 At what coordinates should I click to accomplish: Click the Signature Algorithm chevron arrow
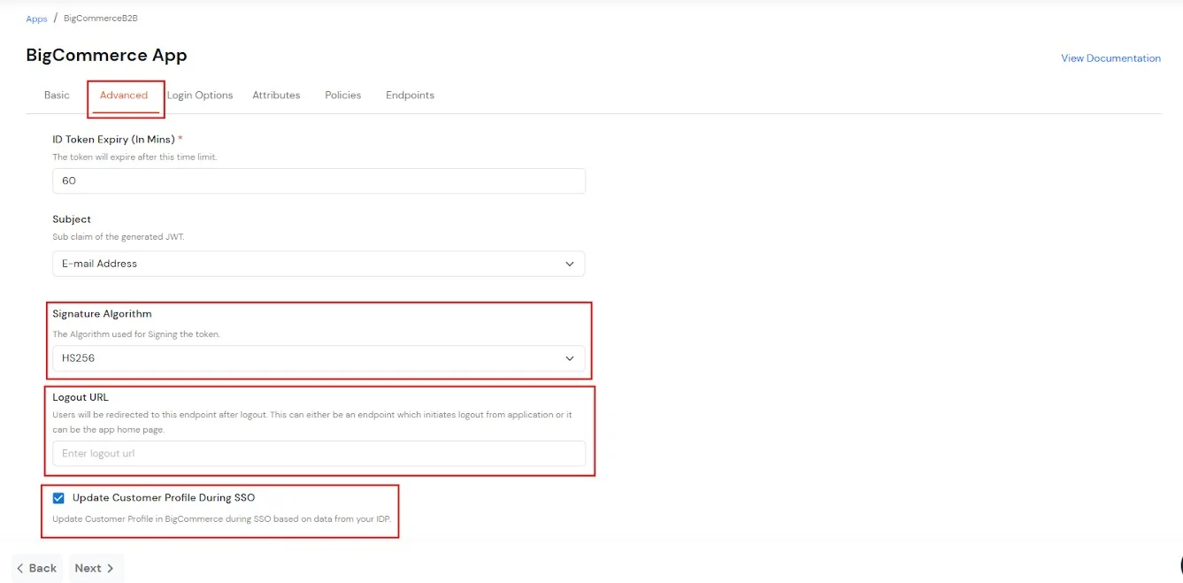[570, 358]
